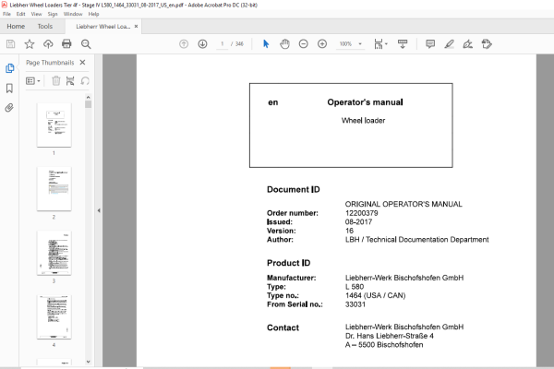Click the Operator's manual heading
Viewport: 554px width, 369px height.
tap(365, 102)
